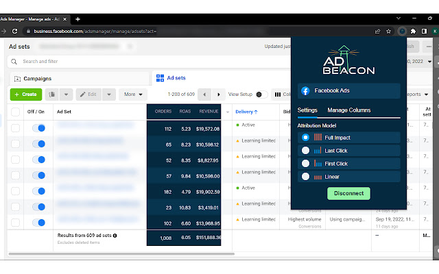Image resolution: width=439 pixels, height=274 pixels.
Task: Open the More dropdown menu
Action: (133, 95)
